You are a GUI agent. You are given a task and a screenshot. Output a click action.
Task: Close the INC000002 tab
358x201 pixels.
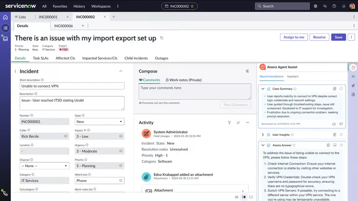click(x=105, y=17)
